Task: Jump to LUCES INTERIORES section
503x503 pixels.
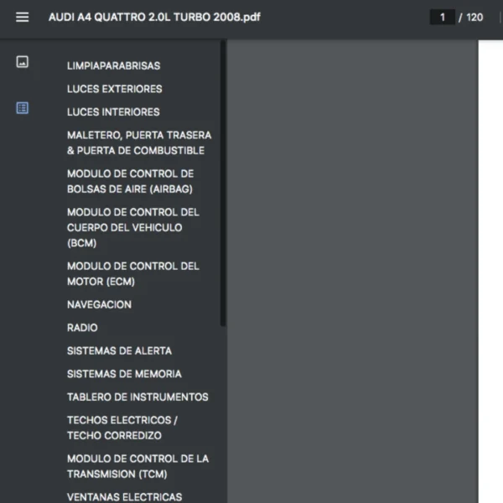Action: [113, 112]
